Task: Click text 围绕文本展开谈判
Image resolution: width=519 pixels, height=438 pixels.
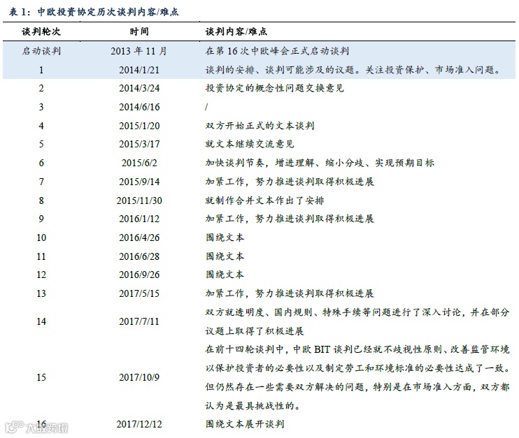Action: click(245, 425)
